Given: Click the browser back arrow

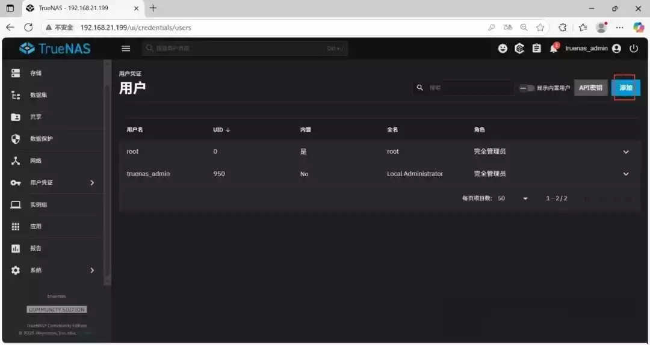Looking at the screenshot, I should point(10,27).
